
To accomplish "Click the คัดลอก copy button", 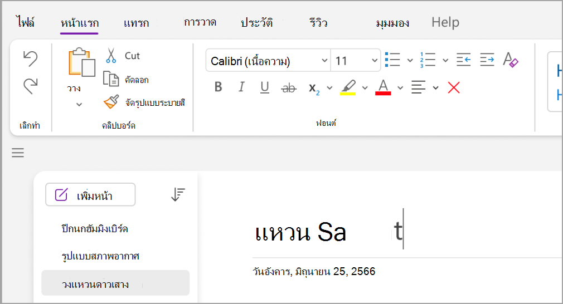I will [126, 79].
